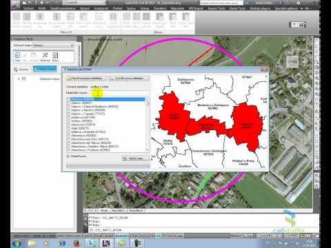This screenshot has width=331, height=248.
Task: Click the search field in title bar
Action: click(x=221, y=3)
